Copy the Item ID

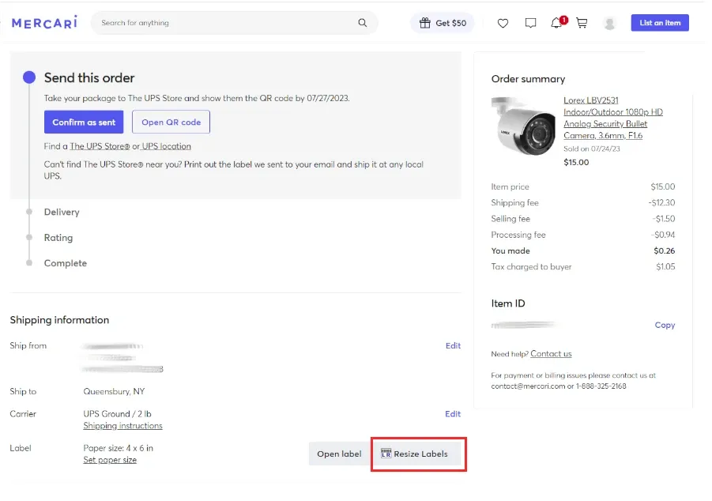tap(665, 326)
